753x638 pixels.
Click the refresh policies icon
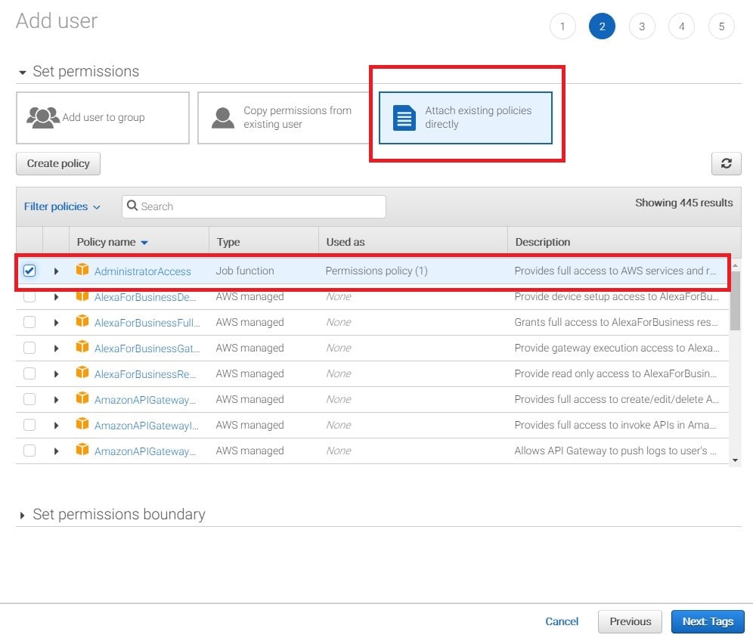727,163
